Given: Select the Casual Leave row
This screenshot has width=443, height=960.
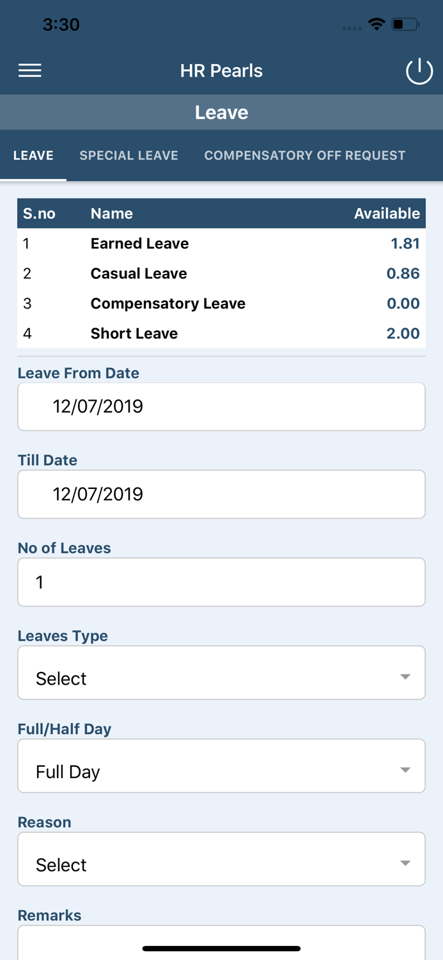Looking at the screenshot, I should click(221, 274).
